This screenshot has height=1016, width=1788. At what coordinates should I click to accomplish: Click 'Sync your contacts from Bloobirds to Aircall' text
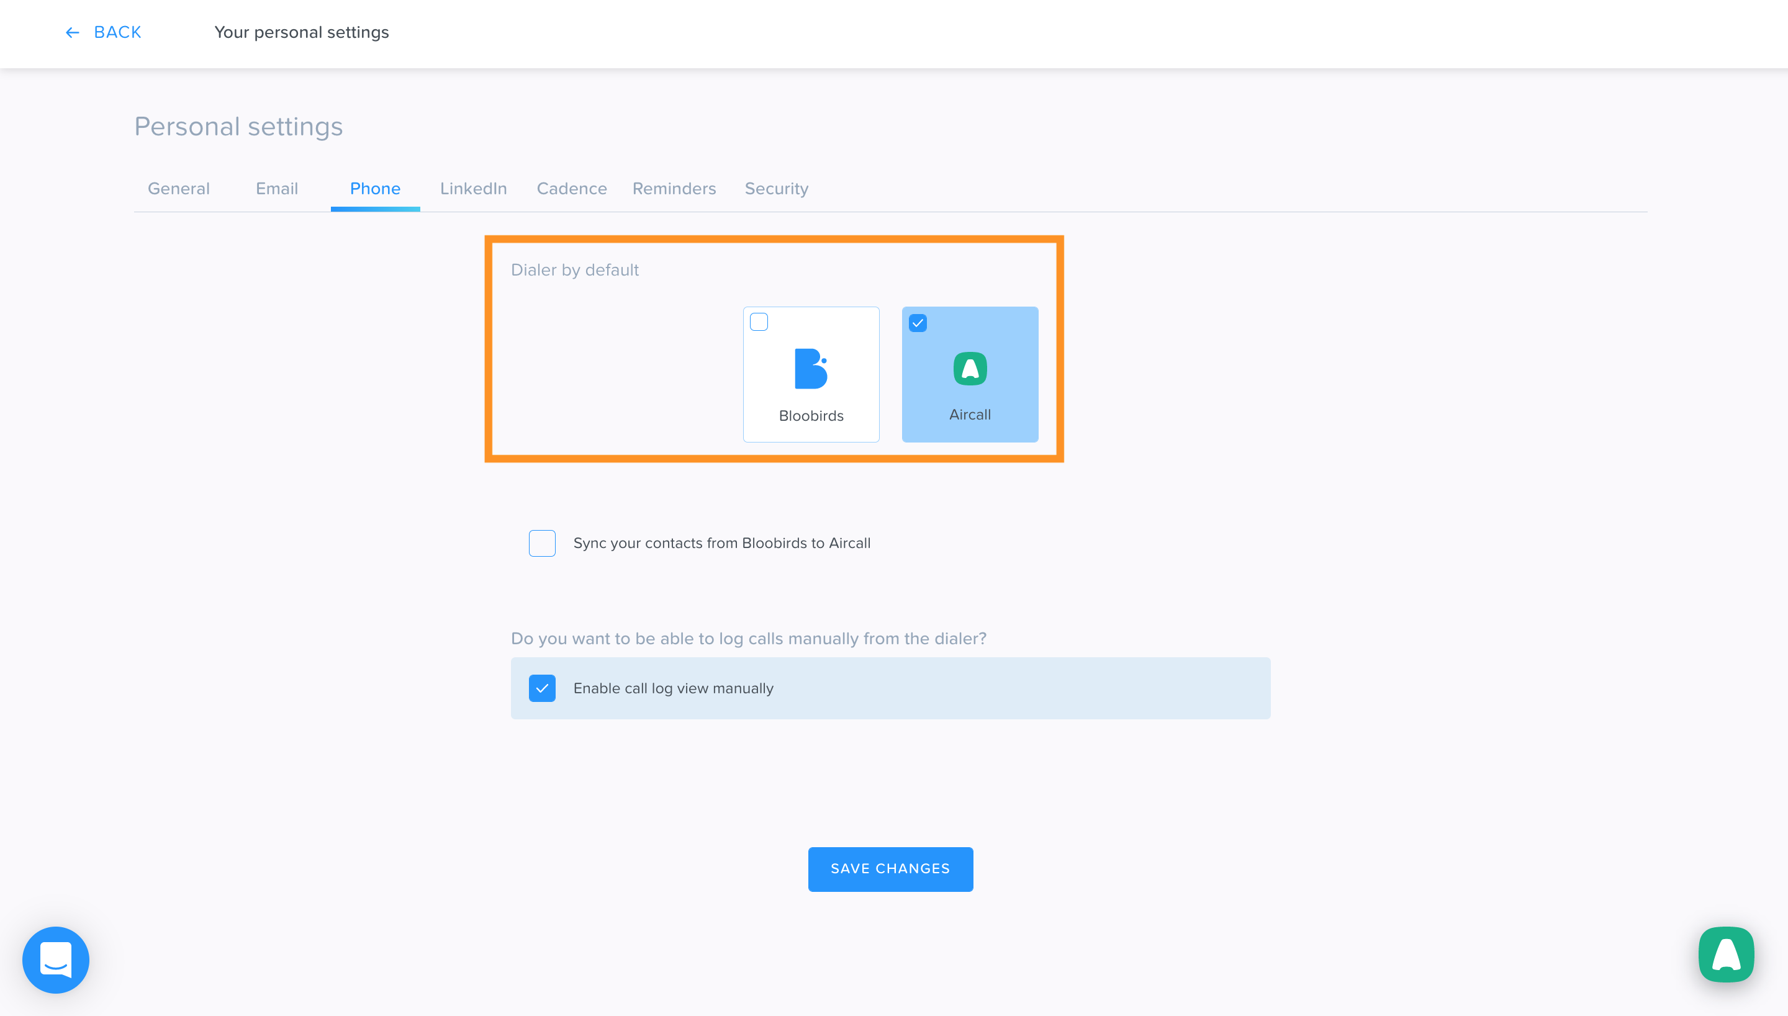tap(721, 543)
